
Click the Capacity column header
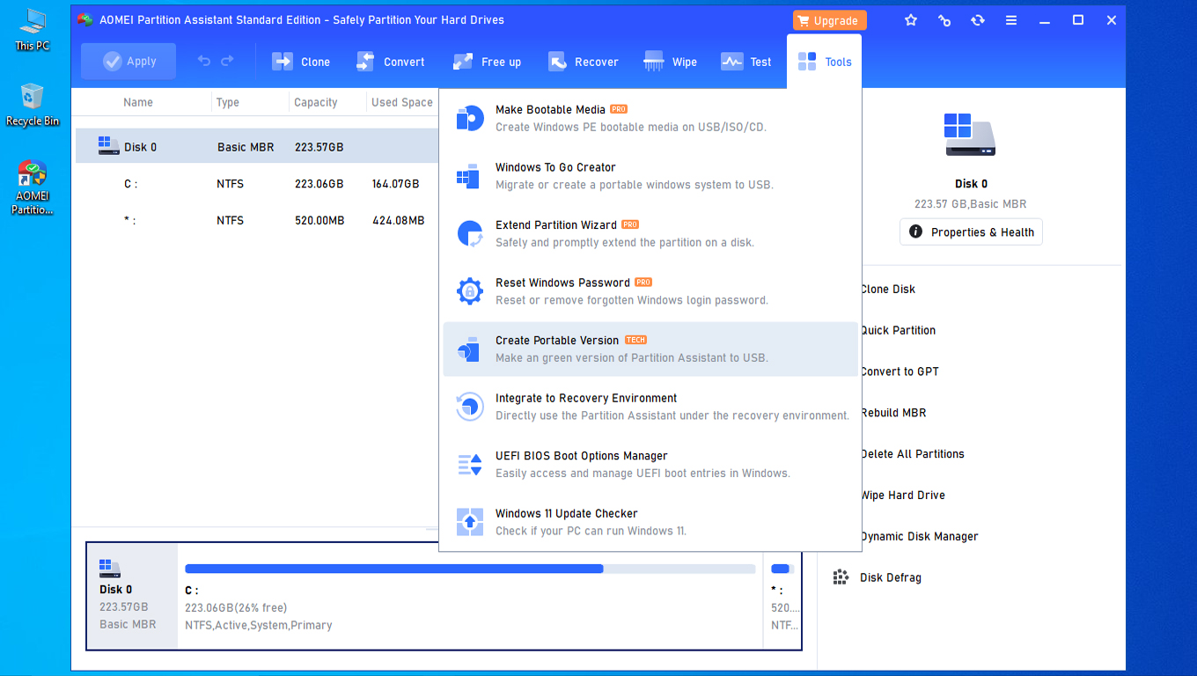click(316, 102)
